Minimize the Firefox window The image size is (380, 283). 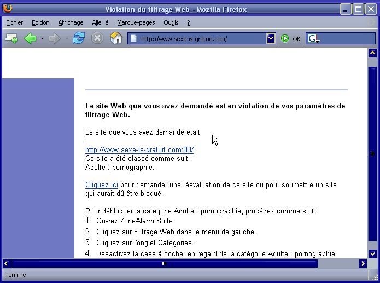pos(346,9)
